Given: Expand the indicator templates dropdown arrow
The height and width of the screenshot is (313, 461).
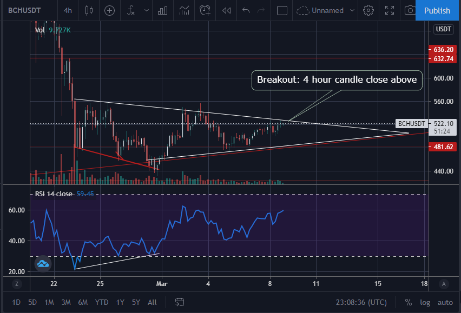Looking at the screenshot, I should pyautogui.click(x=147, y=11).
